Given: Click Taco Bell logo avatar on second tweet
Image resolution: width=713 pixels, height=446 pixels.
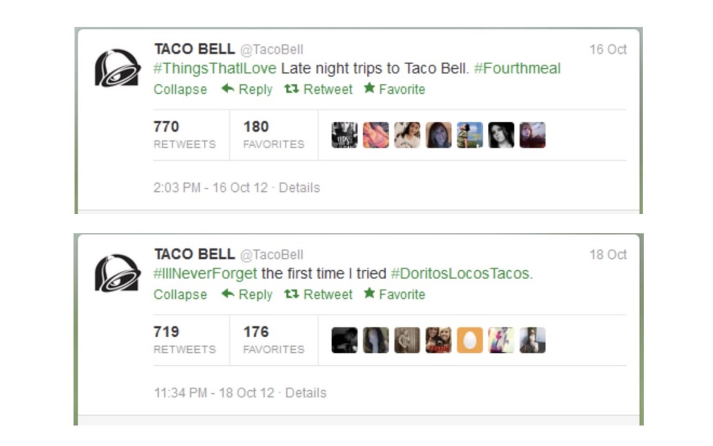Looking at the screenshot, I should (118, 273).
